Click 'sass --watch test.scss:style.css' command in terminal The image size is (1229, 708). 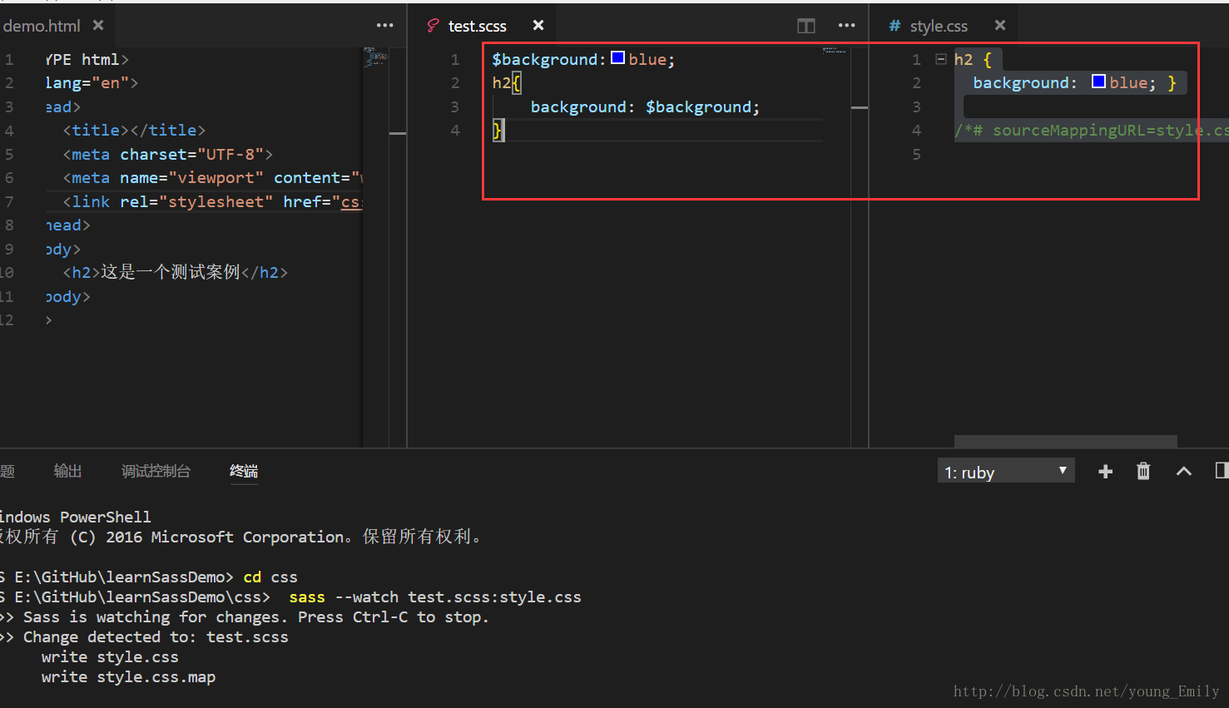click(x=435, y=597)
